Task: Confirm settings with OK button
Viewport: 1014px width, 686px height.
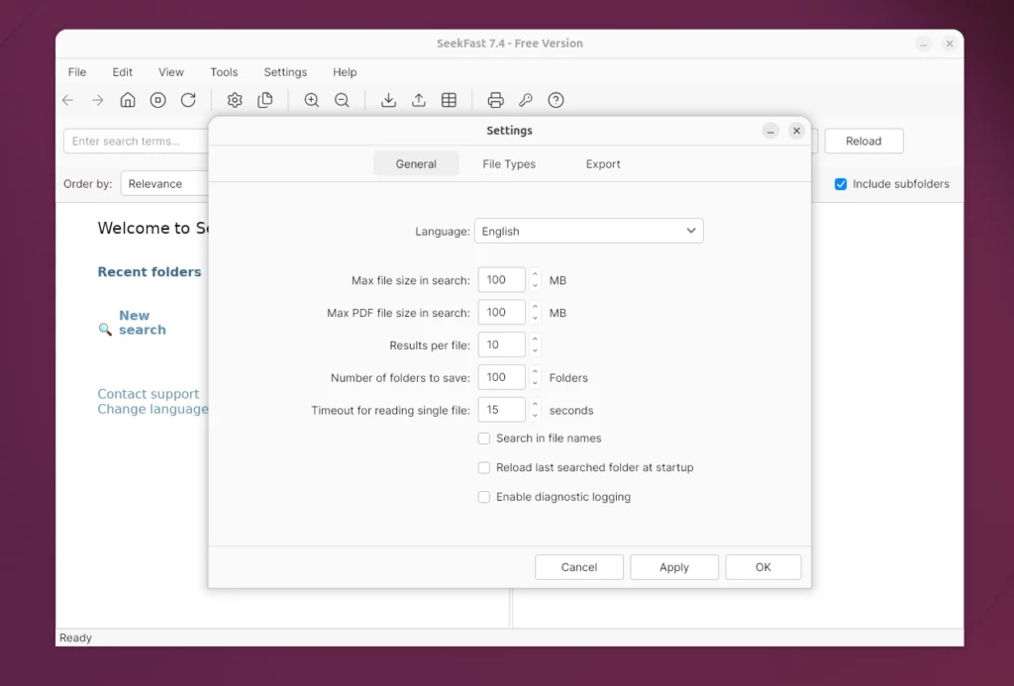Action: 763,567
